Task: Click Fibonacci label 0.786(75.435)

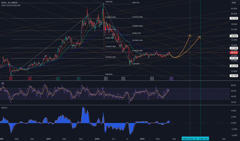Action: tap(110, 17)
